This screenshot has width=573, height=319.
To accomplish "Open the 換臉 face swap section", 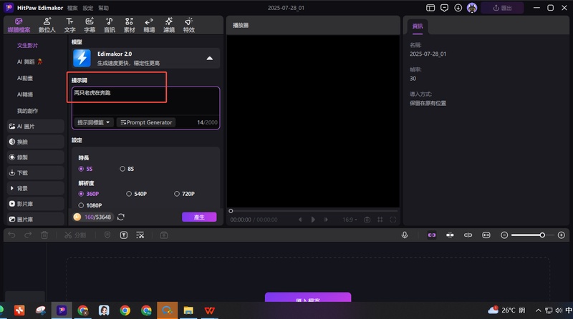I will click(x=35, y=142).
